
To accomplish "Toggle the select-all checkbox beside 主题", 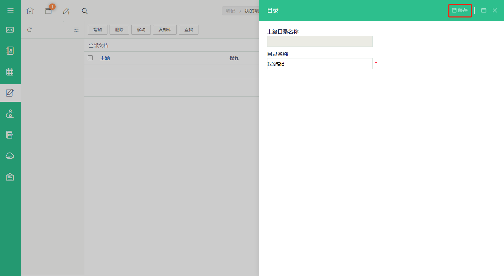I will tap(90, 58).
